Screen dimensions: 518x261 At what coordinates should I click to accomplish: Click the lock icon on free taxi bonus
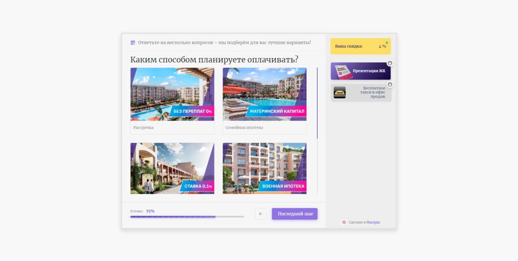390,85
